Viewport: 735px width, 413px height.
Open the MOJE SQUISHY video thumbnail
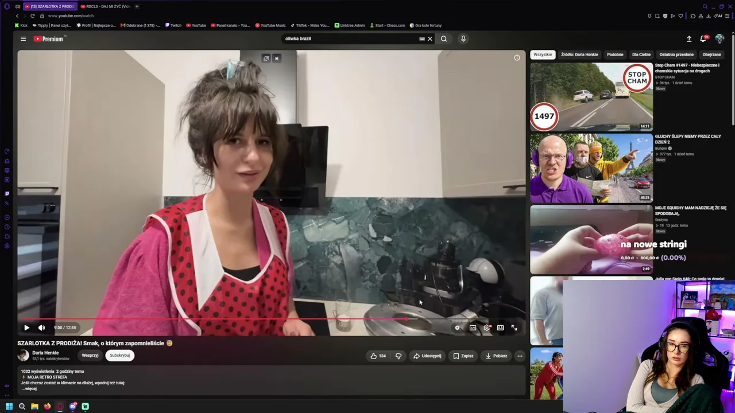(591, 239)
